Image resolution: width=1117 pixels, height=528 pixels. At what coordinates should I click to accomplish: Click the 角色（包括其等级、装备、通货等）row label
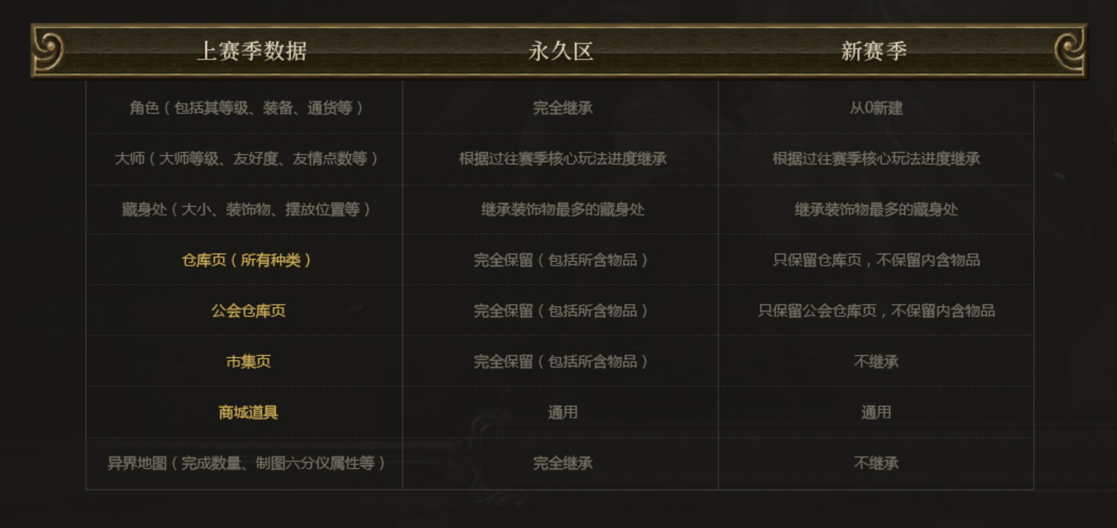tap(246, 108)
